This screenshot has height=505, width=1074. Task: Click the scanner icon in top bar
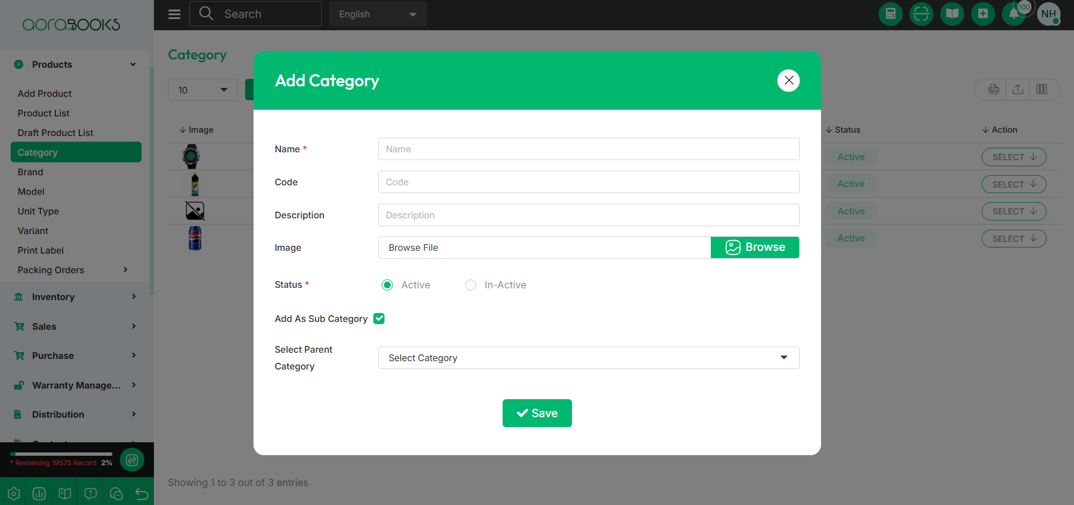921,14
